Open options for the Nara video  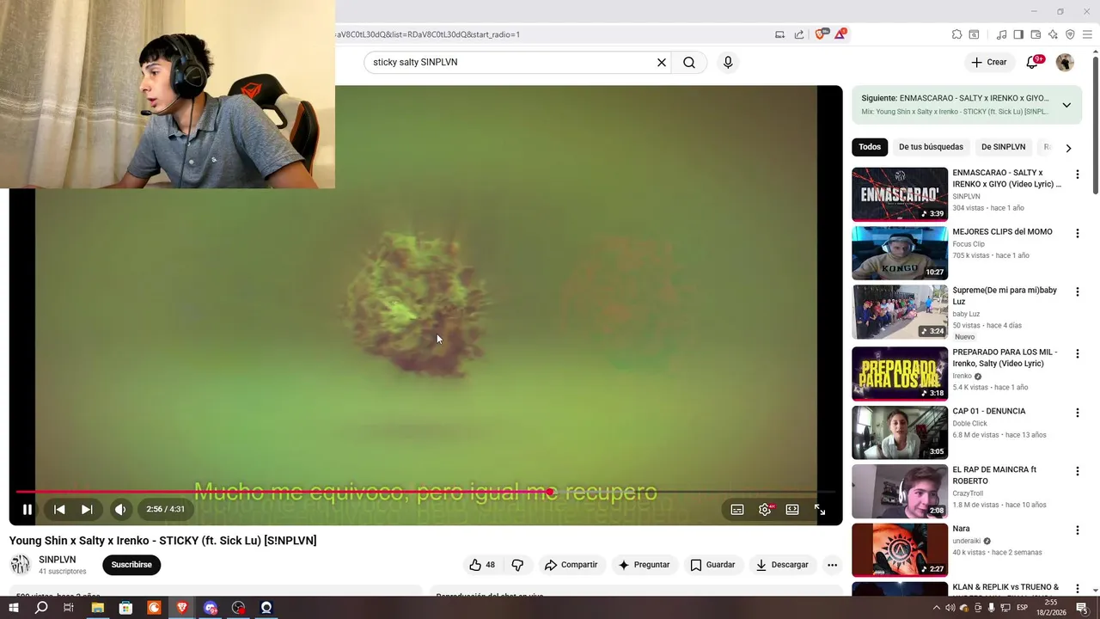[1077, 530]
